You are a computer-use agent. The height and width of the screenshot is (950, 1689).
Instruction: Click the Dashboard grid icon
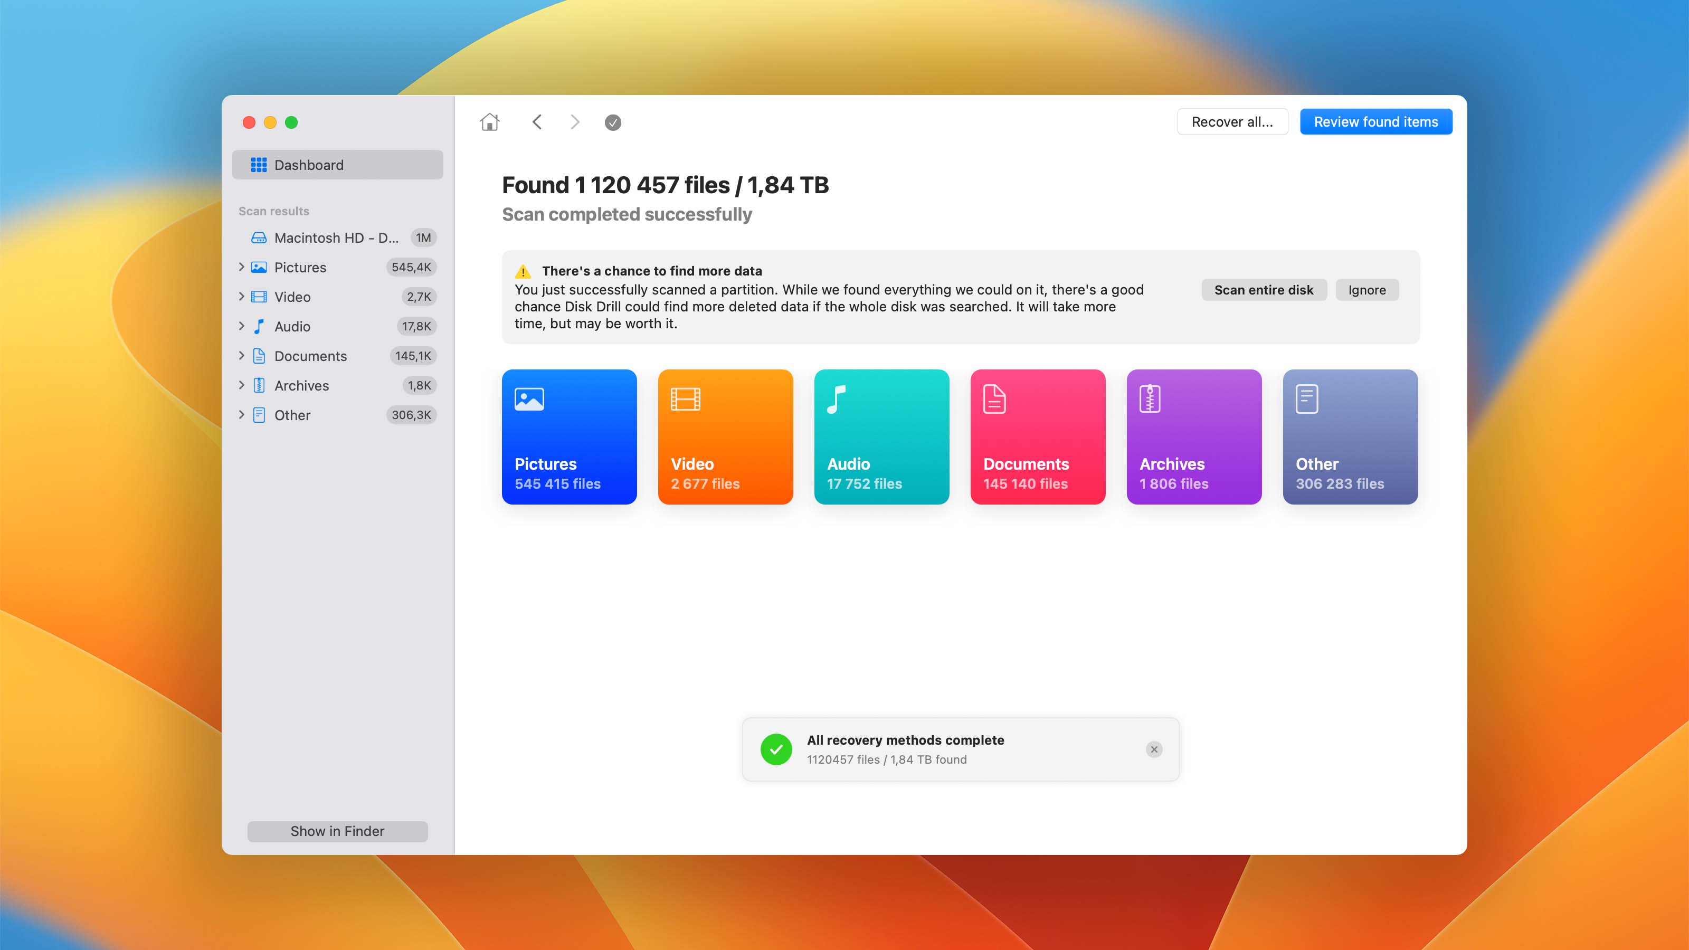coord(259,165)
